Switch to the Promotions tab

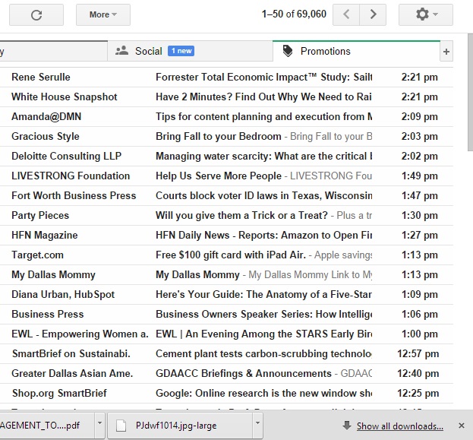pos(325,51)
